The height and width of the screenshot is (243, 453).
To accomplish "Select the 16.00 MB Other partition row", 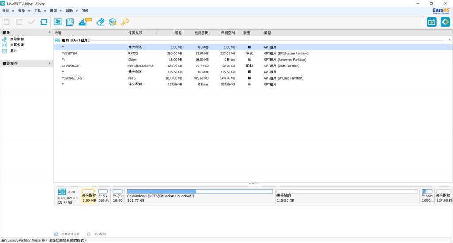I will click(x=253, y=60).
